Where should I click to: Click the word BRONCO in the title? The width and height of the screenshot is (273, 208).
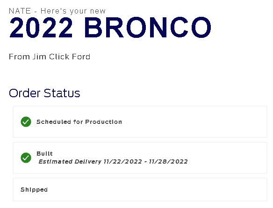tap(148, 27)
